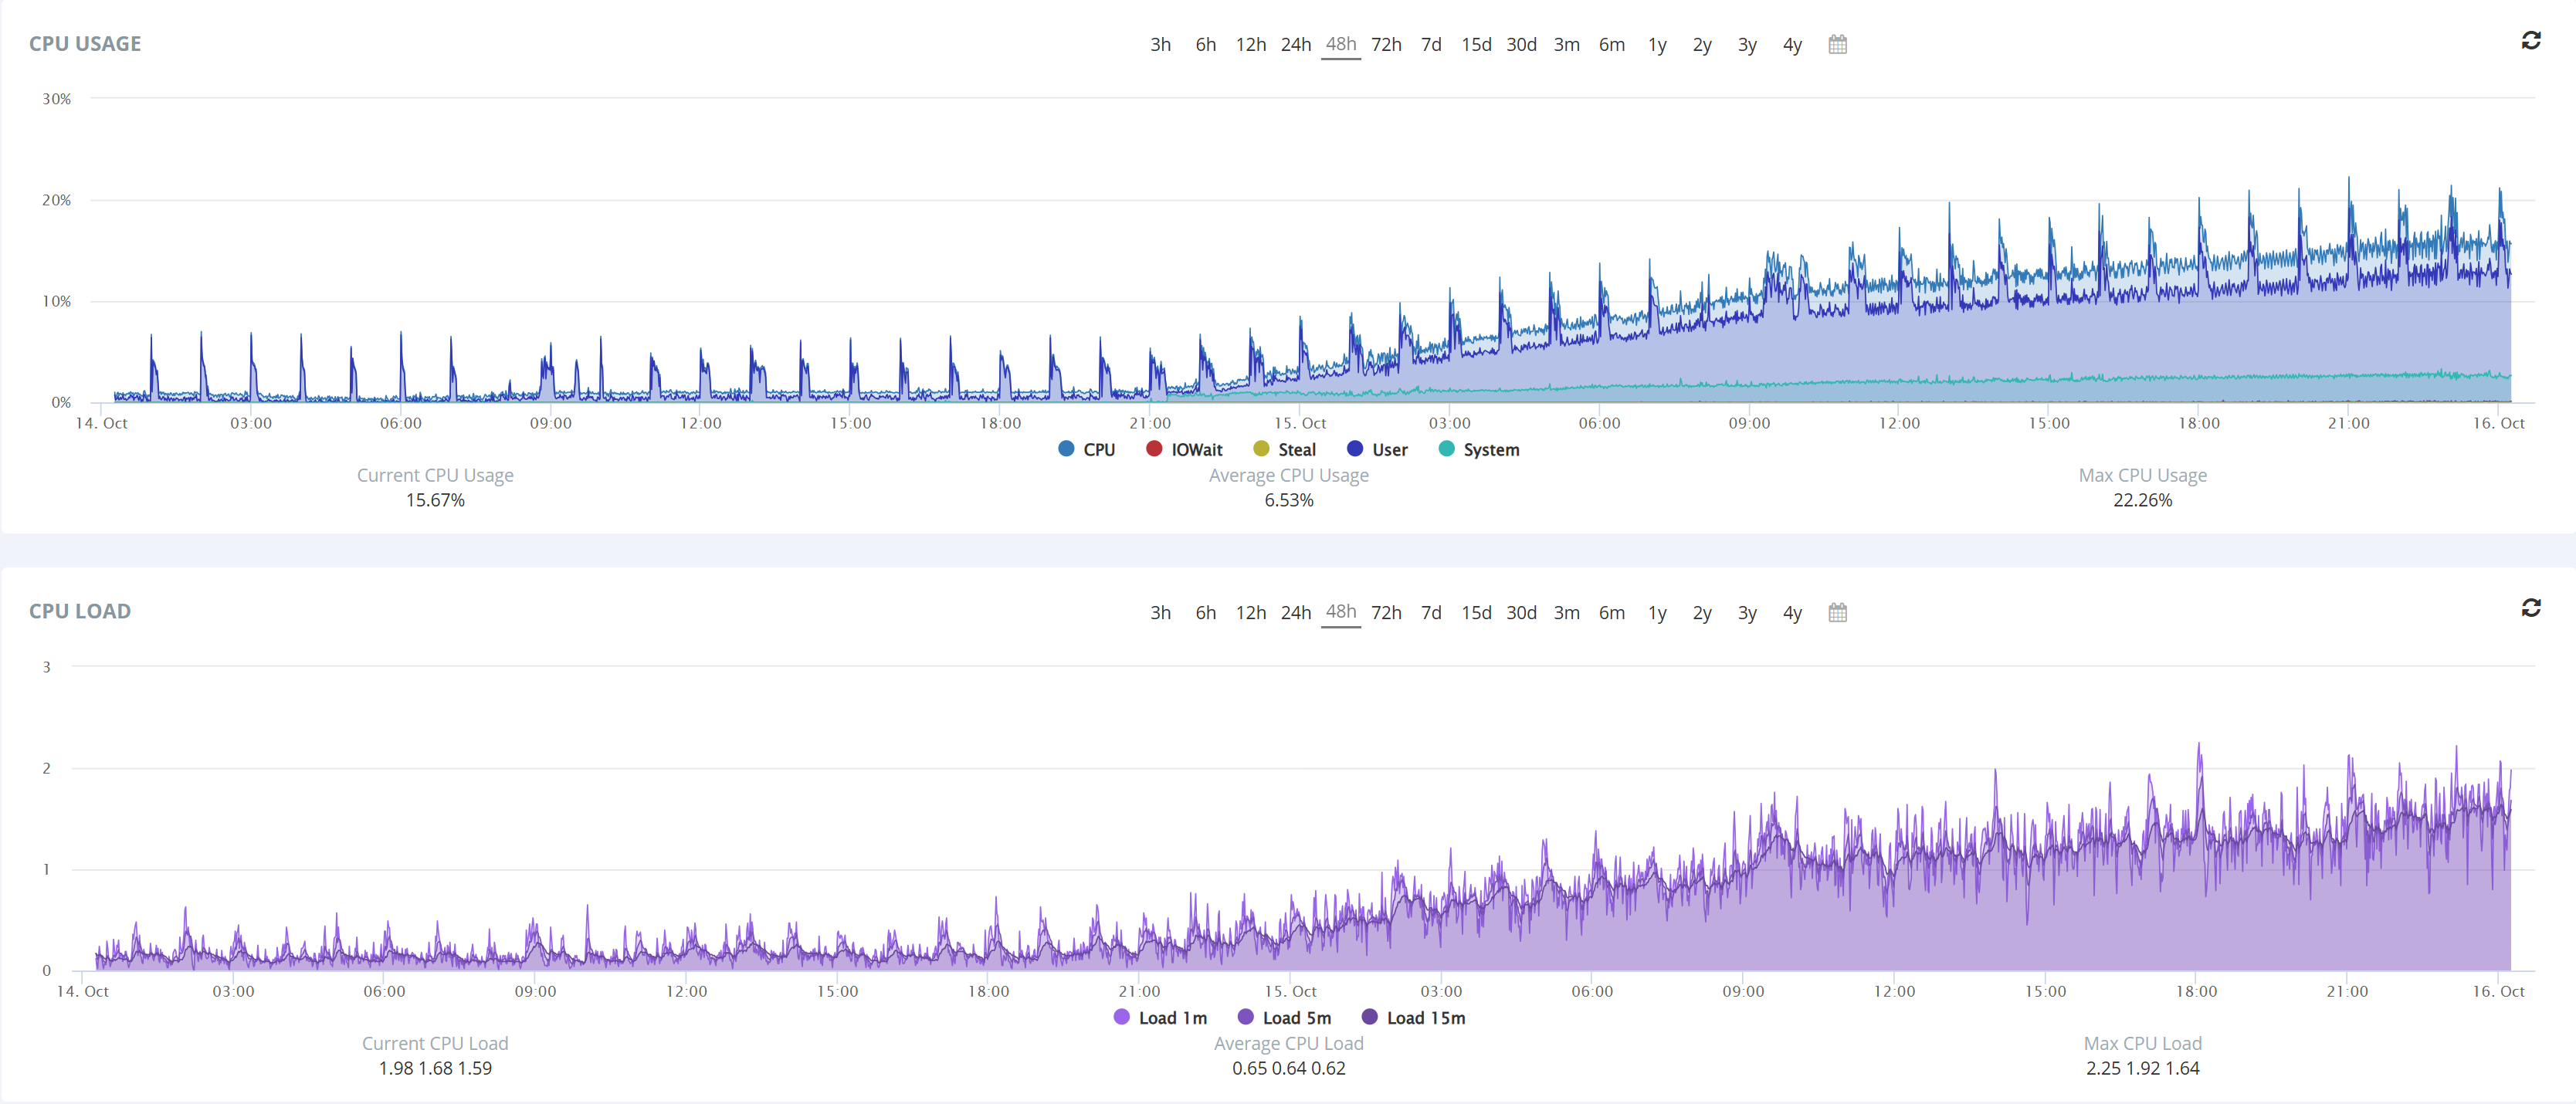The width and height of the screenshot is (2576, 1104).
Task: Switch CPU Load to 72h range
Action: point(1386,612)
